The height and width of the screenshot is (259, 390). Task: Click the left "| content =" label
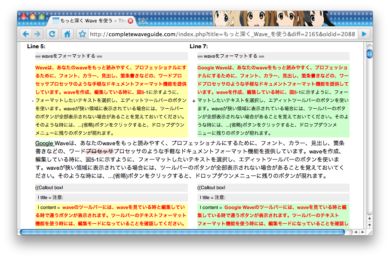[49, 207]
